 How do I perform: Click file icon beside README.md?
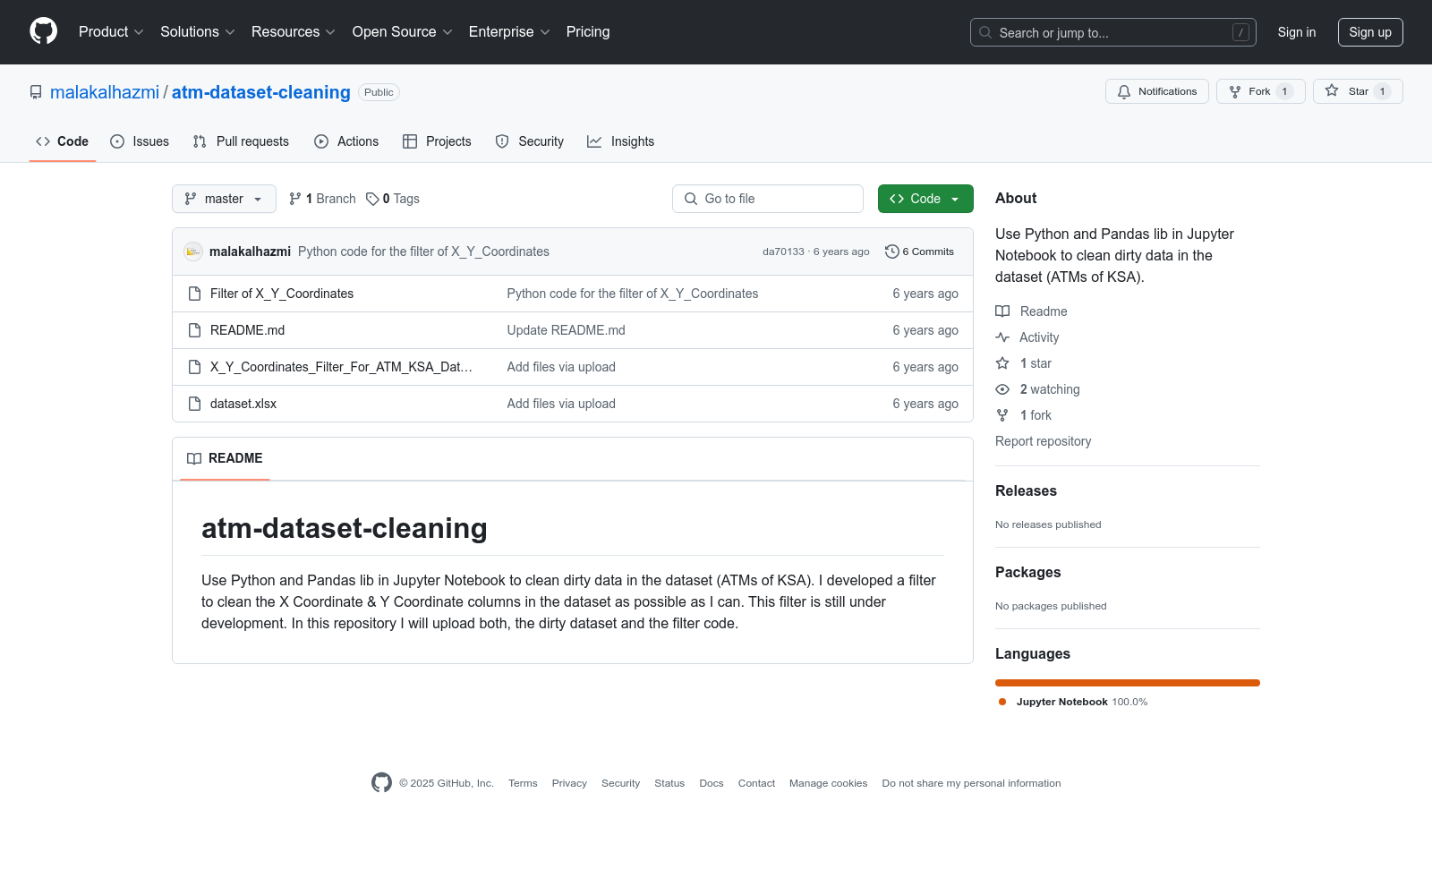(194, 330)
